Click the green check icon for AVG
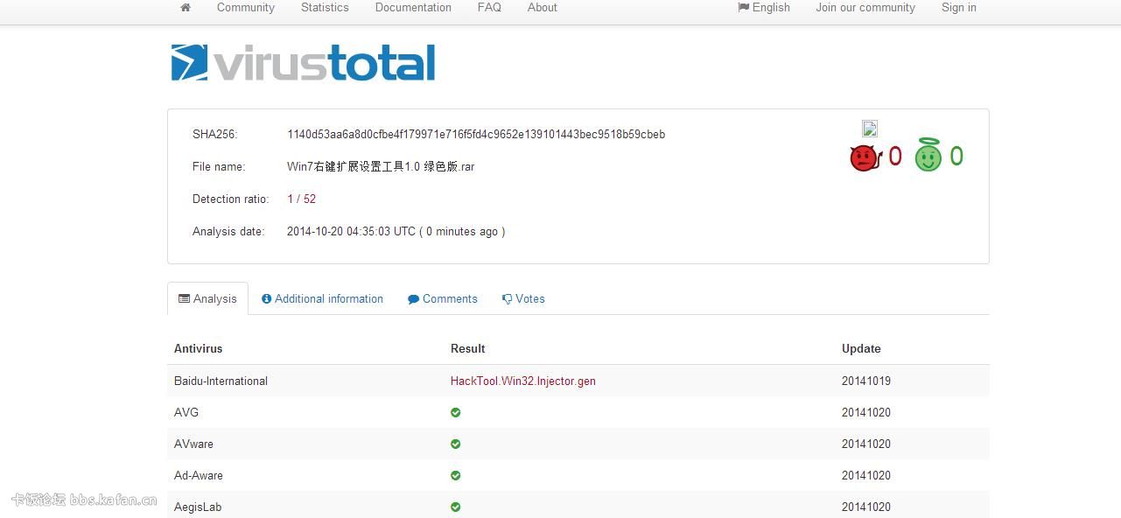The width and height of the screenshot is (1121, 518). click(x=455, y=412)
